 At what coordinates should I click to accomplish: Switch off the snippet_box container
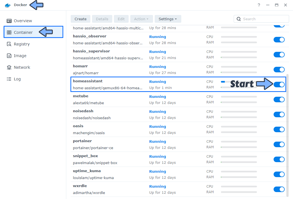(x=279, y=159)
